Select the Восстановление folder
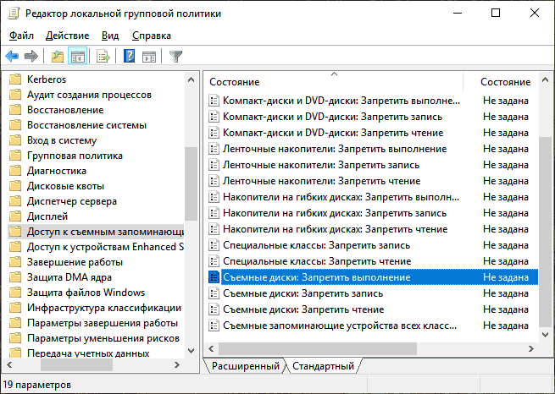555x394 pixels. (x=65, y=110)
